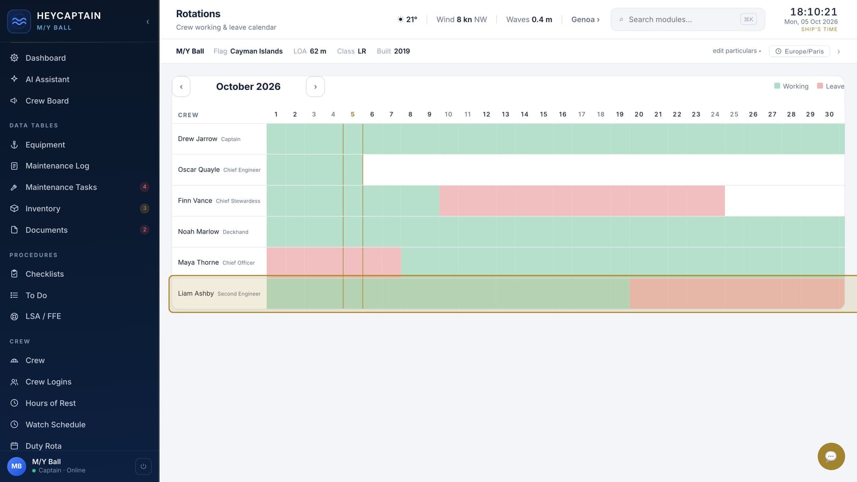Click edit particulars link

(736, 51)
